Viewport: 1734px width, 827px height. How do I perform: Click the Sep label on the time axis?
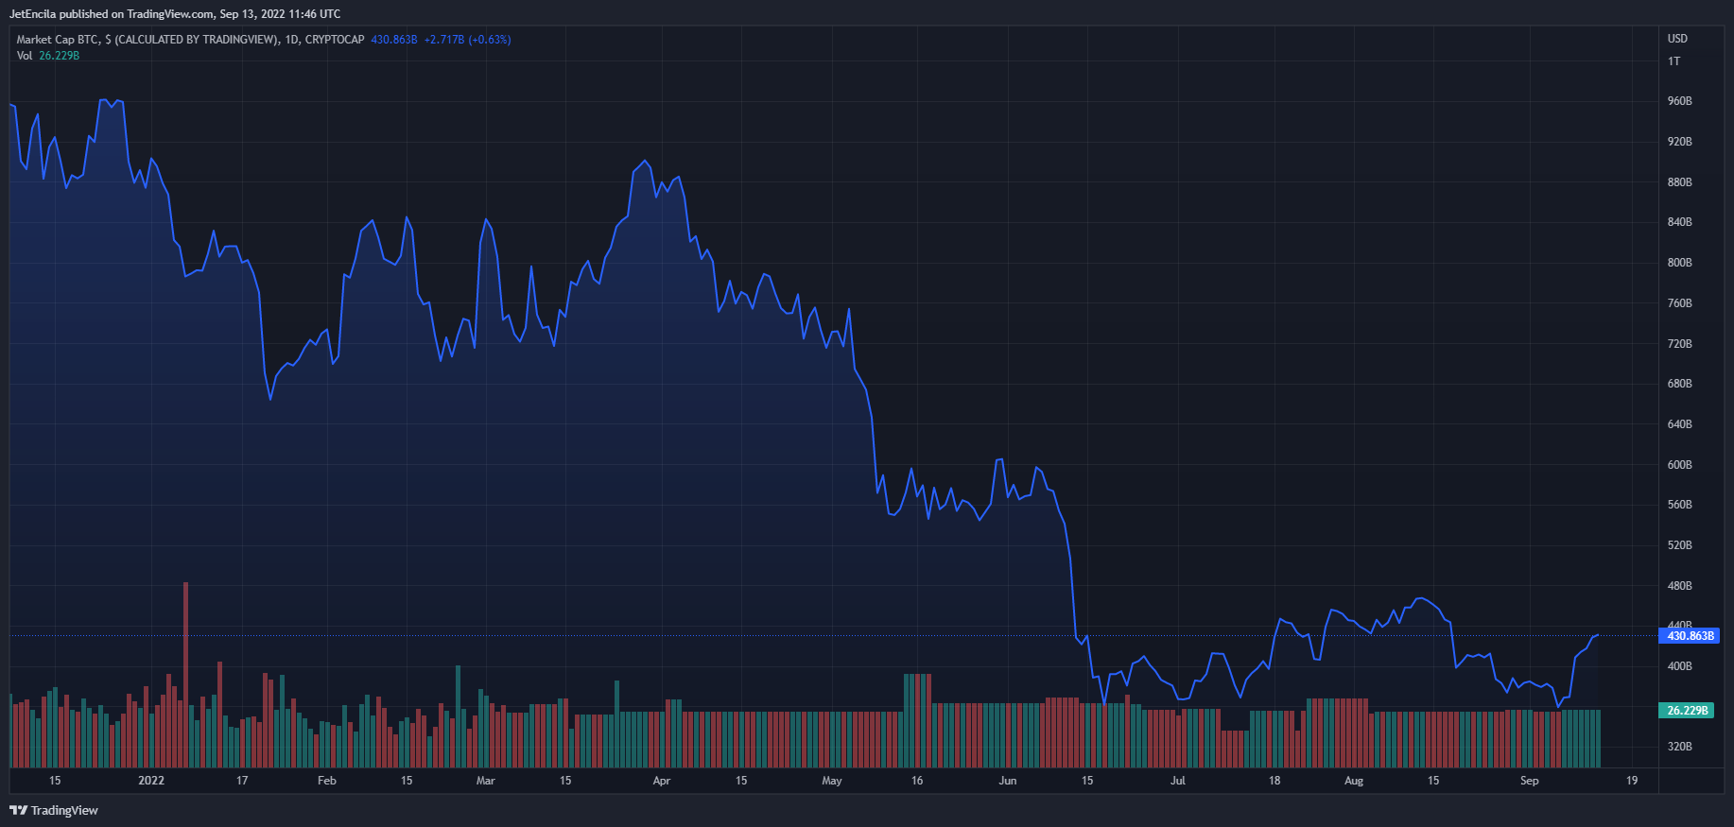point(1530,781)
